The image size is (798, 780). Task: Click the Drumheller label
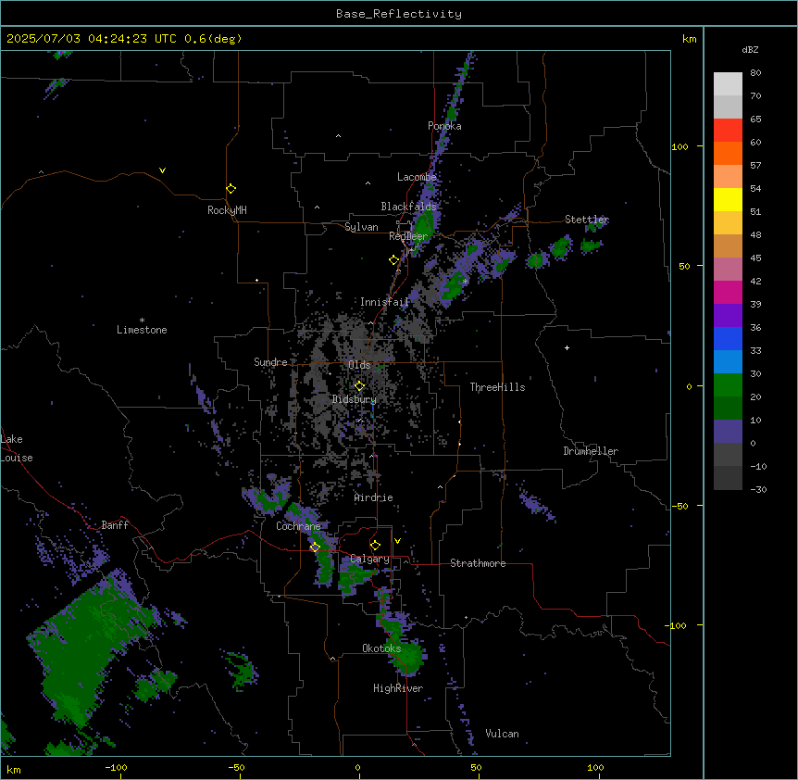591,451
